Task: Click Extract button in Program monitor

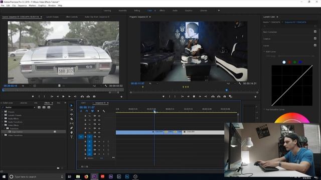Action: (219, 96)
